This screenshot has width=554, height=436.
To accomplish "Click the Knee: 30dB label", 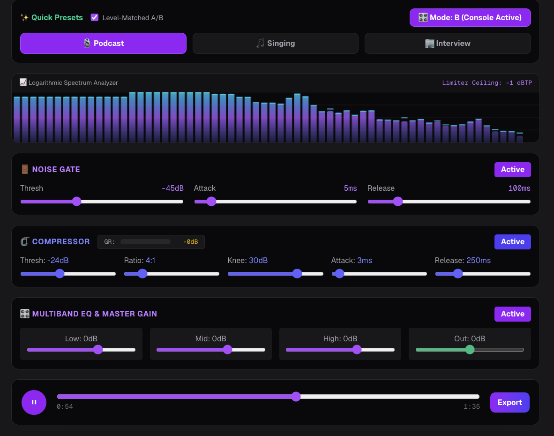I will 247,260.
